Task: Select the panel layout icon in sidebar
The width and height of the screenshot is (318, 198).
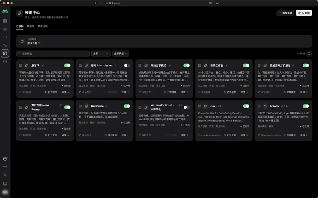Action: tap(5, 53)
